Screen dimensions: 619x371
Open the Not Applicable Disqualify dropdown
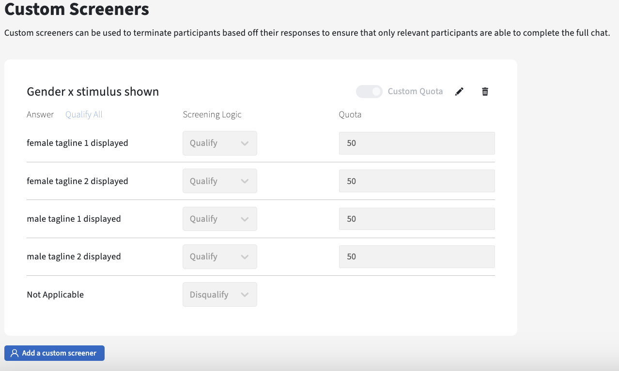point(219,295)
